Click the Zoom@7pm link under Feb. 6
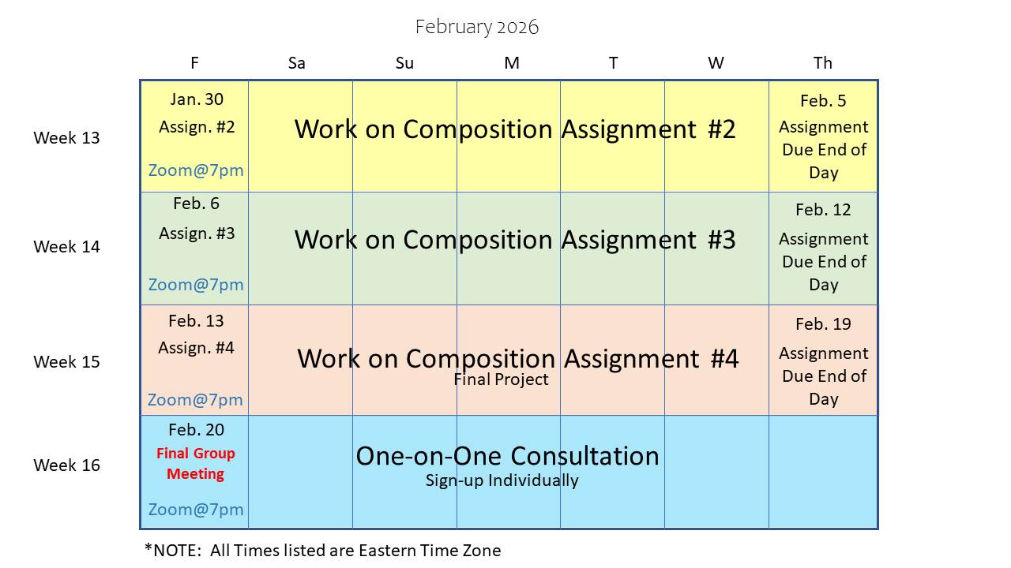The height and width of the screenshot is (568, 1011). pyautogui.click(x=196, y=285)
